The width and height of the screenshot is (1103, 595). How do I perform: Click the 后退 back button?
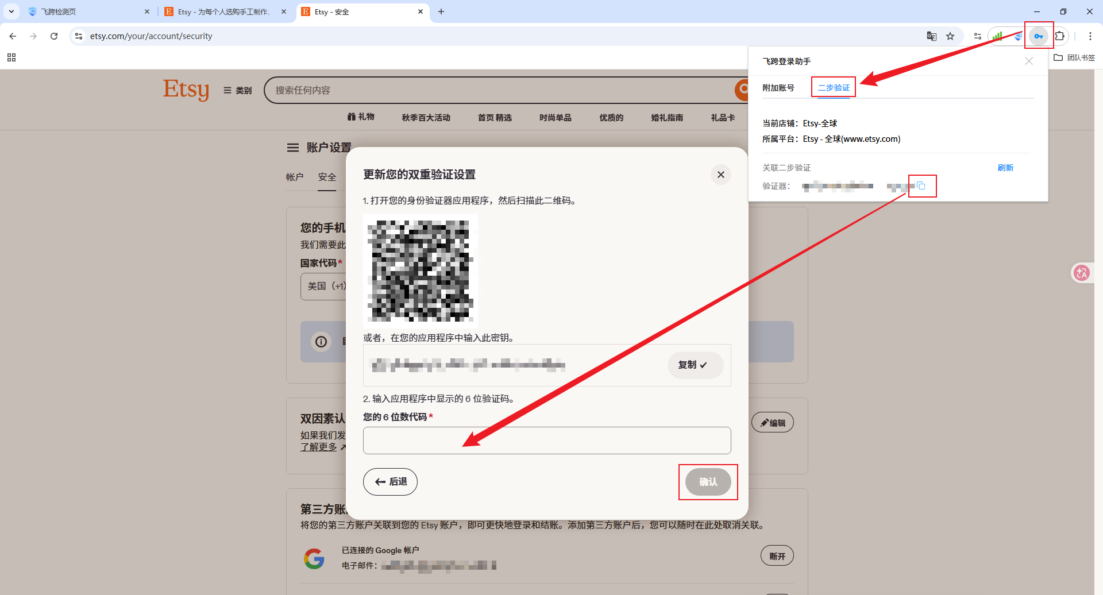(x=390, y=482)
